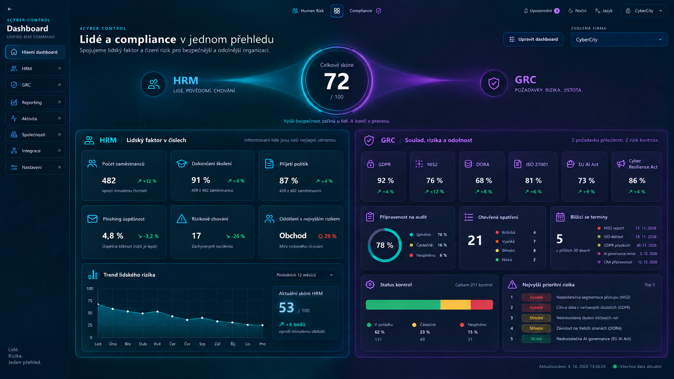Click the DORA database icon

pyautogui.click(x=468, y=164)
